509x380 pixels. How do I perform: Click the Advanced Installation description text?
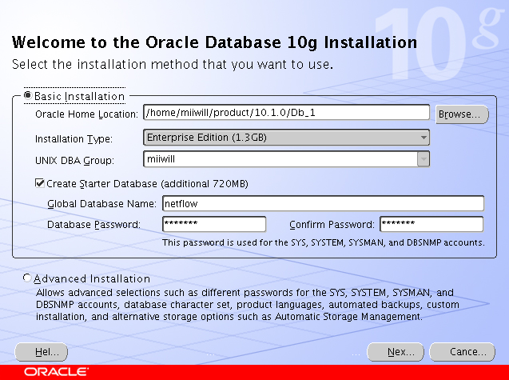[x=248, y=305]
